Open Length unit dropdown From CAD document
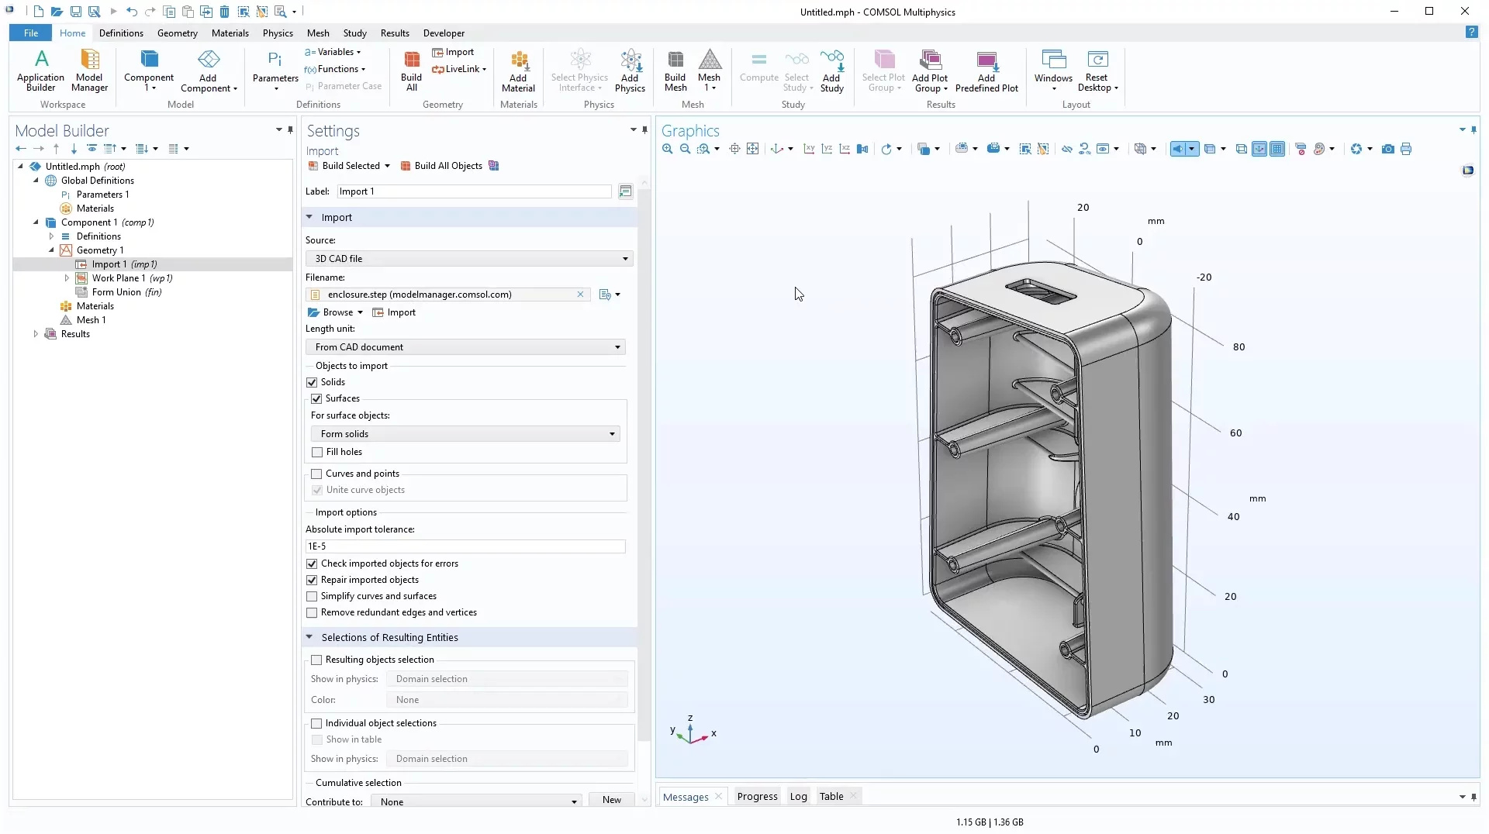The width and height of the screenshot is (1489, 834). 465,347
